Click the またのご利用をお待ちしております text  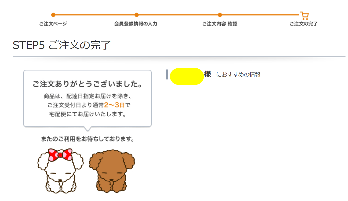[88, 139]
